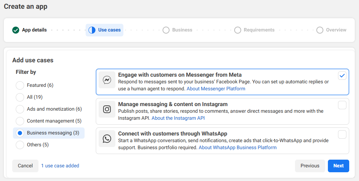Viewport: 359px width, 181px height.
Task: Click the Overview step circle icon
Action: coord(320,30)
